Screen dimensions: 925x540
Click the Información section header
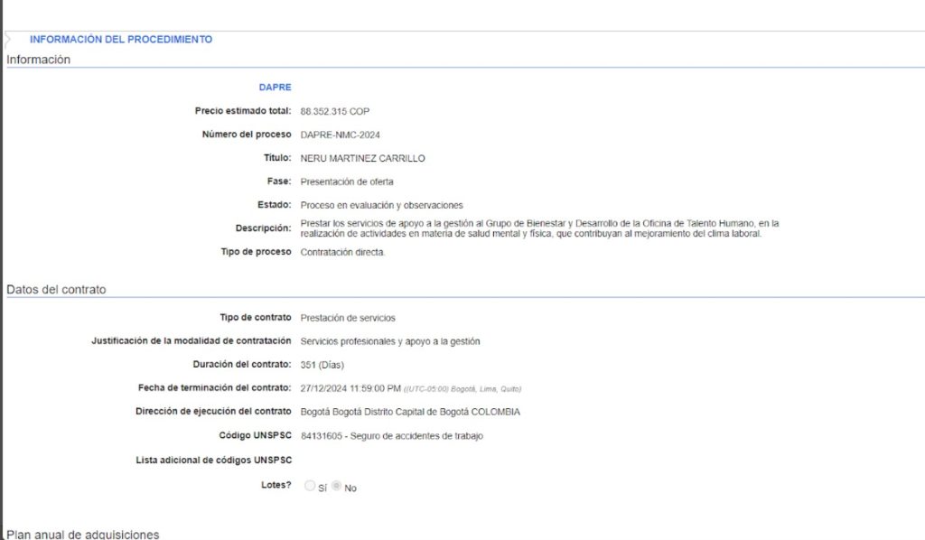pyautogui.click(x=39, y=60)
